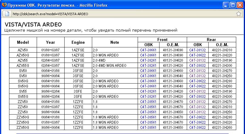Click the page icon beside the URL

tap(7, 14)
